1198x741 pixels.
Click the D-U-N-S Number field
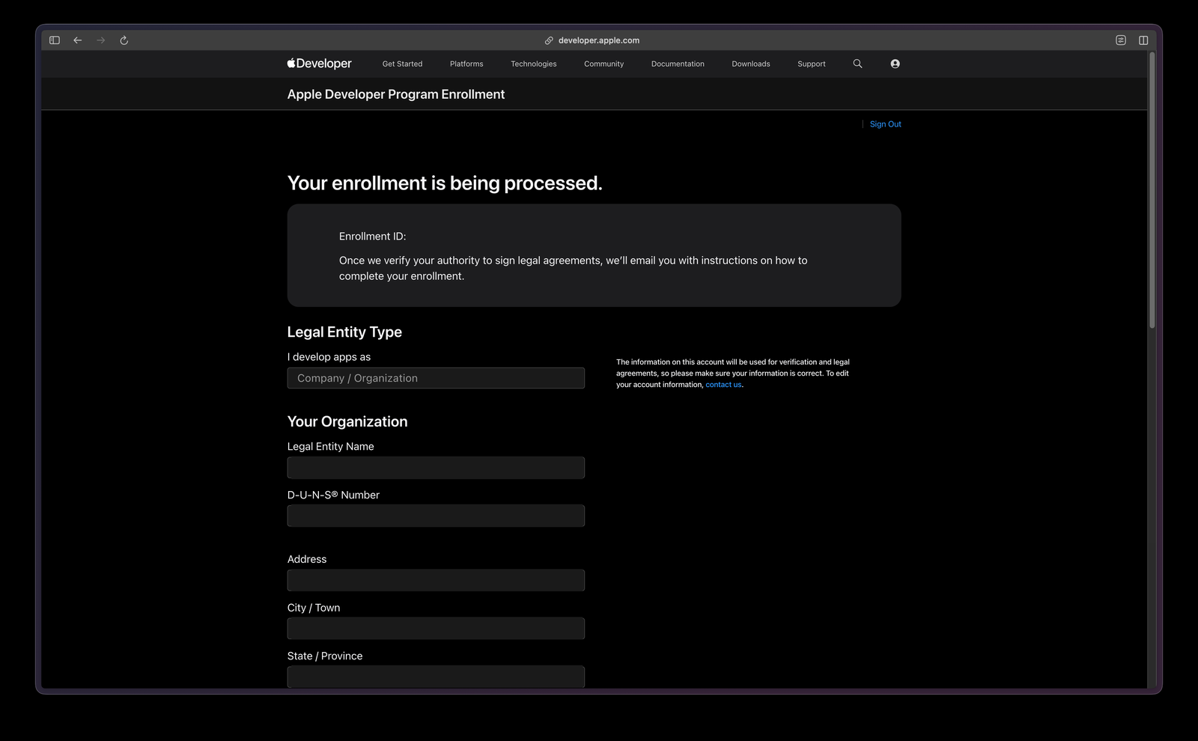tap(436, 516)
